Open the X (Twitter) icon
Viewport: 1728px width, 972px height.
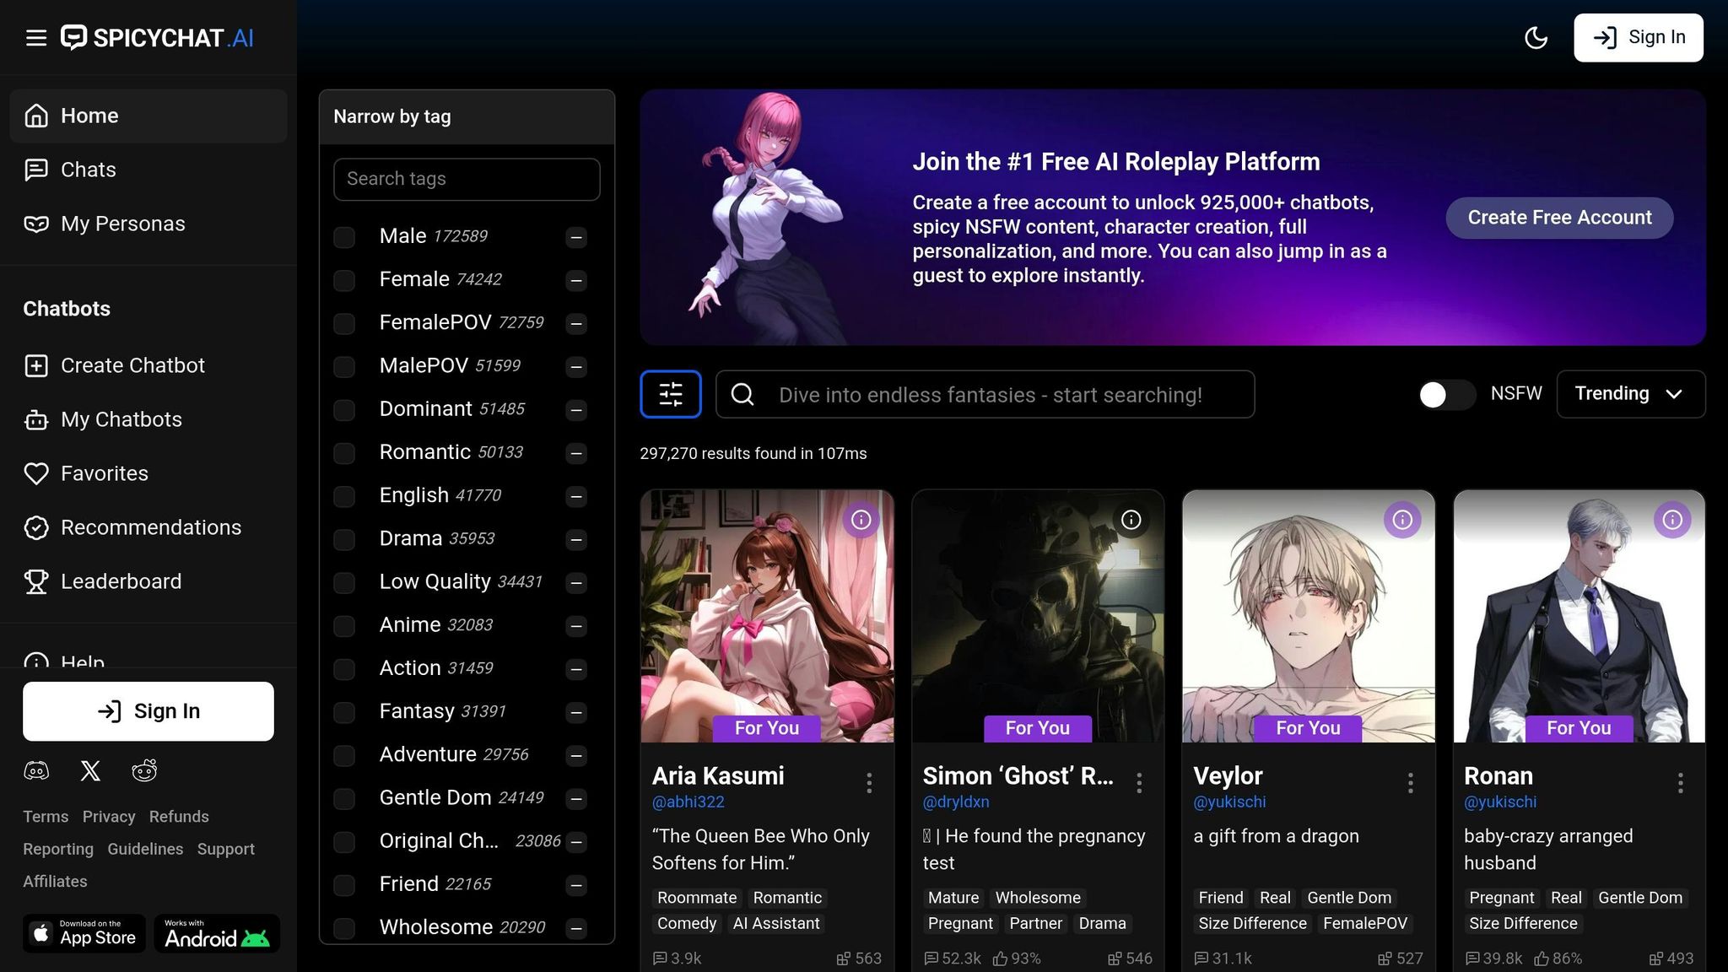click(90, 770)
